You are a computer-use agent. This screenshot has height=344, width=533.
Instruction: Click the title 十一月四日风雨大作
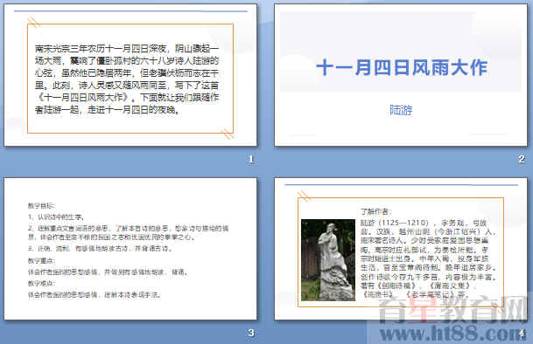click(x=402, y=67)
